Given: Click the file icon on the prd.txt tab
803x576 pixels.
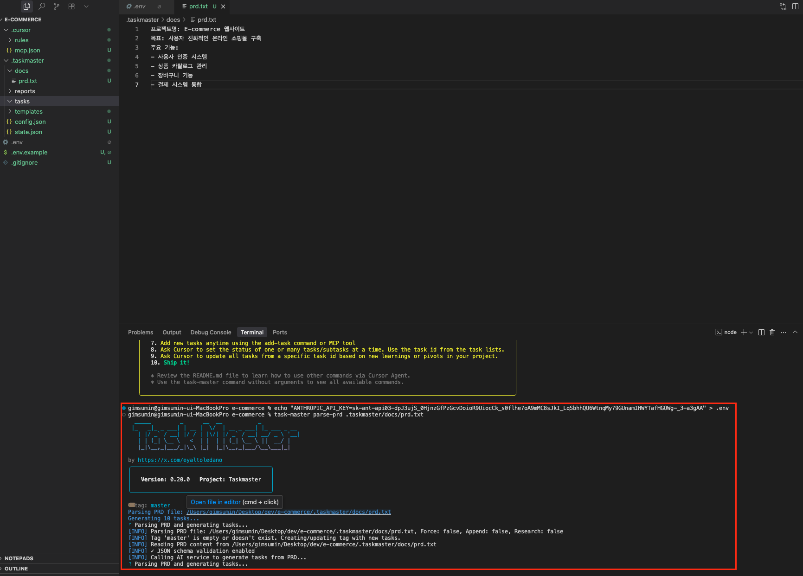Looking at the screenshot, I should point(184,6).
